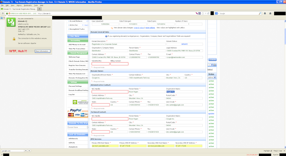Click the Google search engine icon
Image resolution: width=286 pixels, height=156 pixels.
216,13
